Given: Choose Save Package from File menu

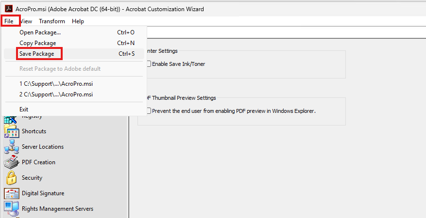Looking at the screenshot, I should coord(37,54).
